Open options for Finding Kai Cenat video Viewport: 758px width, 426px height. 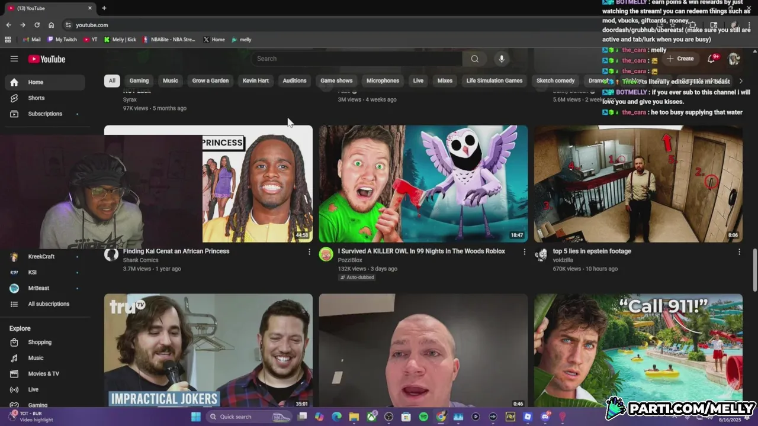pyautogui.click(x=309, y=252)
